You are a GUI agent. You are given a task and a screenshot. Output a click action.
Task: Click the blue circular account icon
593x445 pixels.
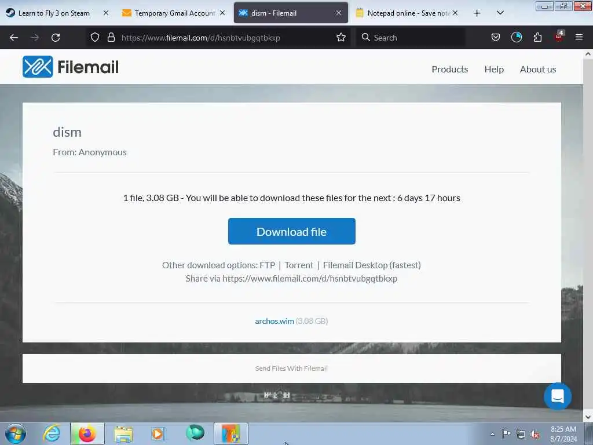516,37
